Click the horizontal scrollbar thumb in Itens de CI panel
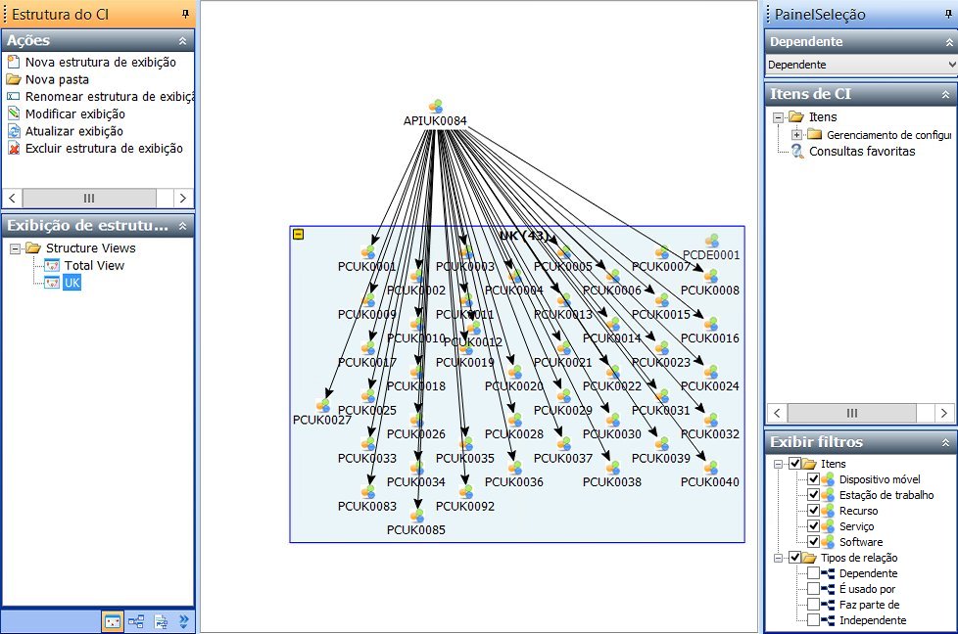Screen dimensions: 958x634 pos(851,413)
